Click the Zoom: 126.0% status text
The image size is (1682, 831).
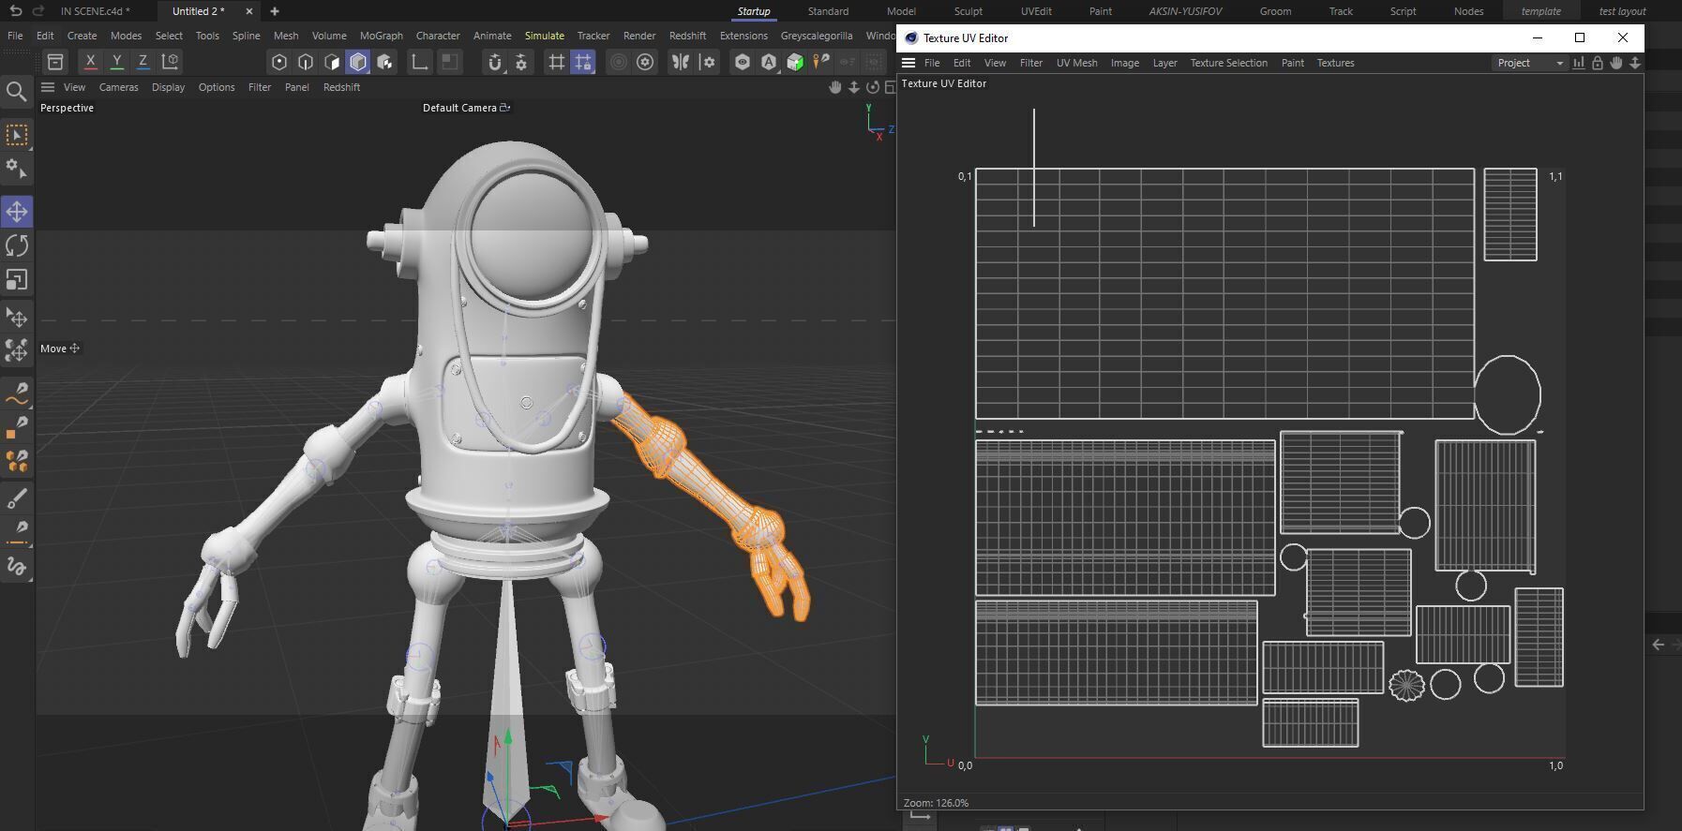click(x=936, y=803)
